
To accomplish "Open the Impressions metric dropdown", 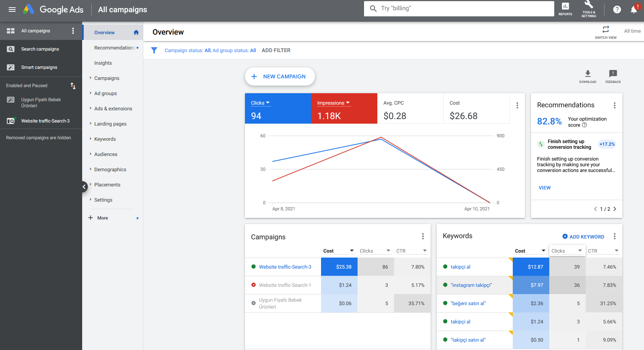I will 333,103.
